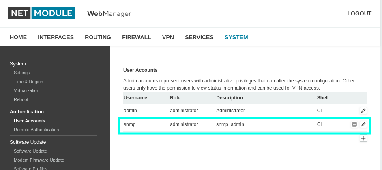Add a new user account with plus icon

pyautogui.click(x=363, y=138)
